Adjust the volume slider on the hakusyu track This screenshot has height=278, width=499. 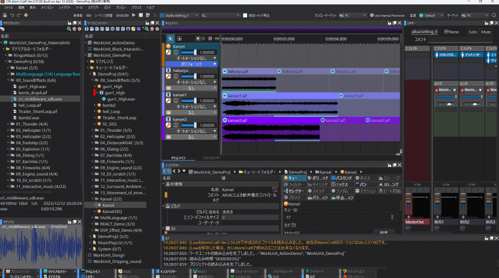pos(188,76)
